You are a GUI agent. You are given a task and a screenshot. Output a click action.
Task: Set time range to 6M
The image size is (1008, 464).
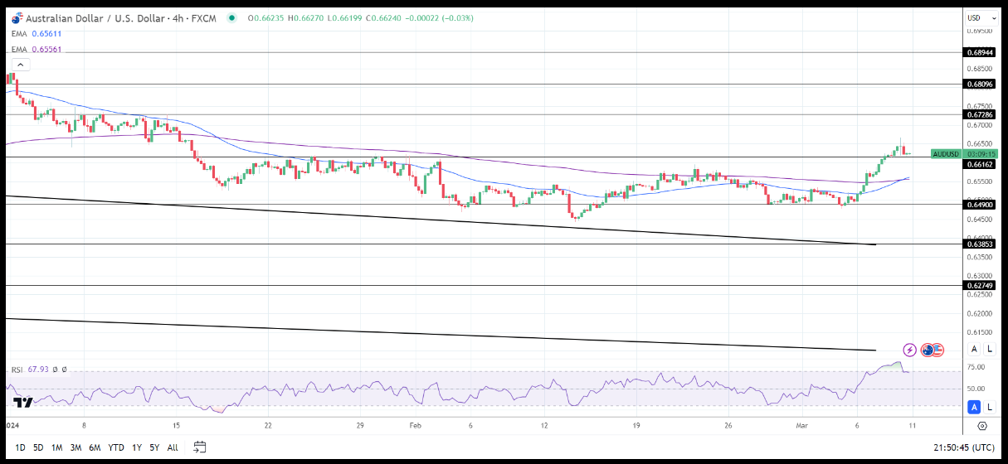[x=95, y=447]
